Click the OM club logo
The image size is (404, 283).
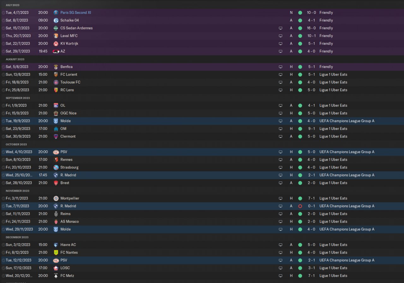tap(56, 129)
